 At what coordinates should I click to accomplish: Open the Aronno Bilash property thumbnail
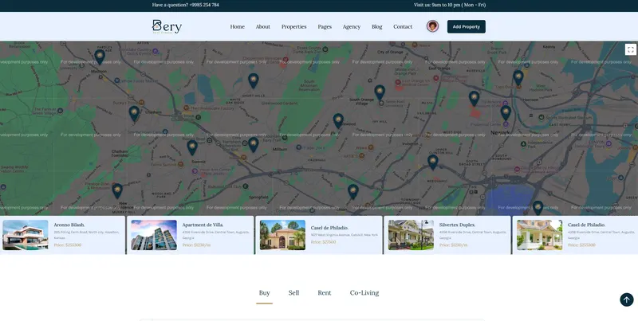click(26, 235)
